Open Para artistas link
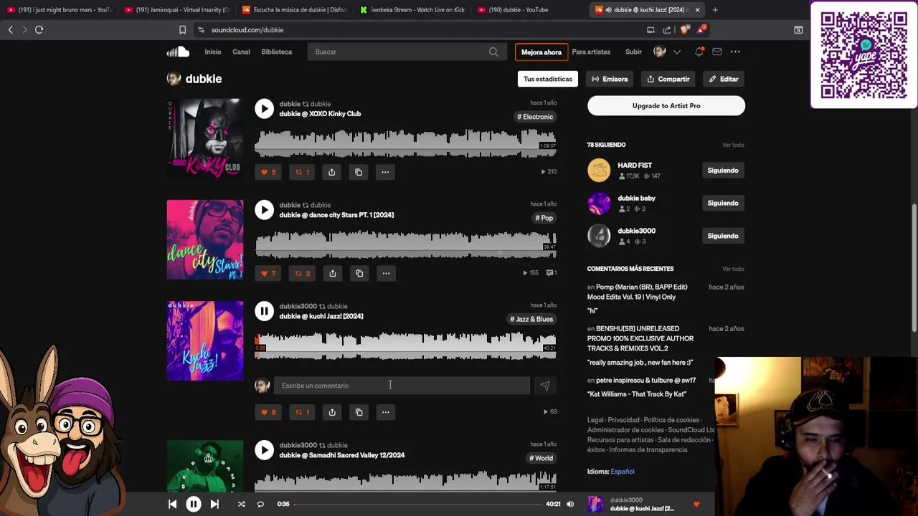The height and width of the screenshot is (516, 918). 591,52
